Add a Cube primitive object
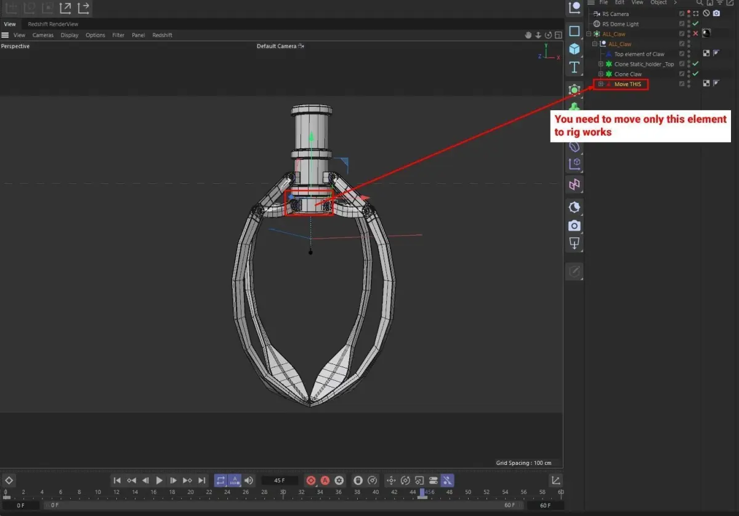 point(574,49)
